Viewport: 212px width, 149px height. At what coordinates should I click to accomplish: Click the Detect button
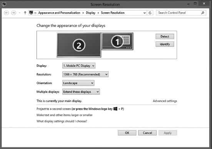165,36
